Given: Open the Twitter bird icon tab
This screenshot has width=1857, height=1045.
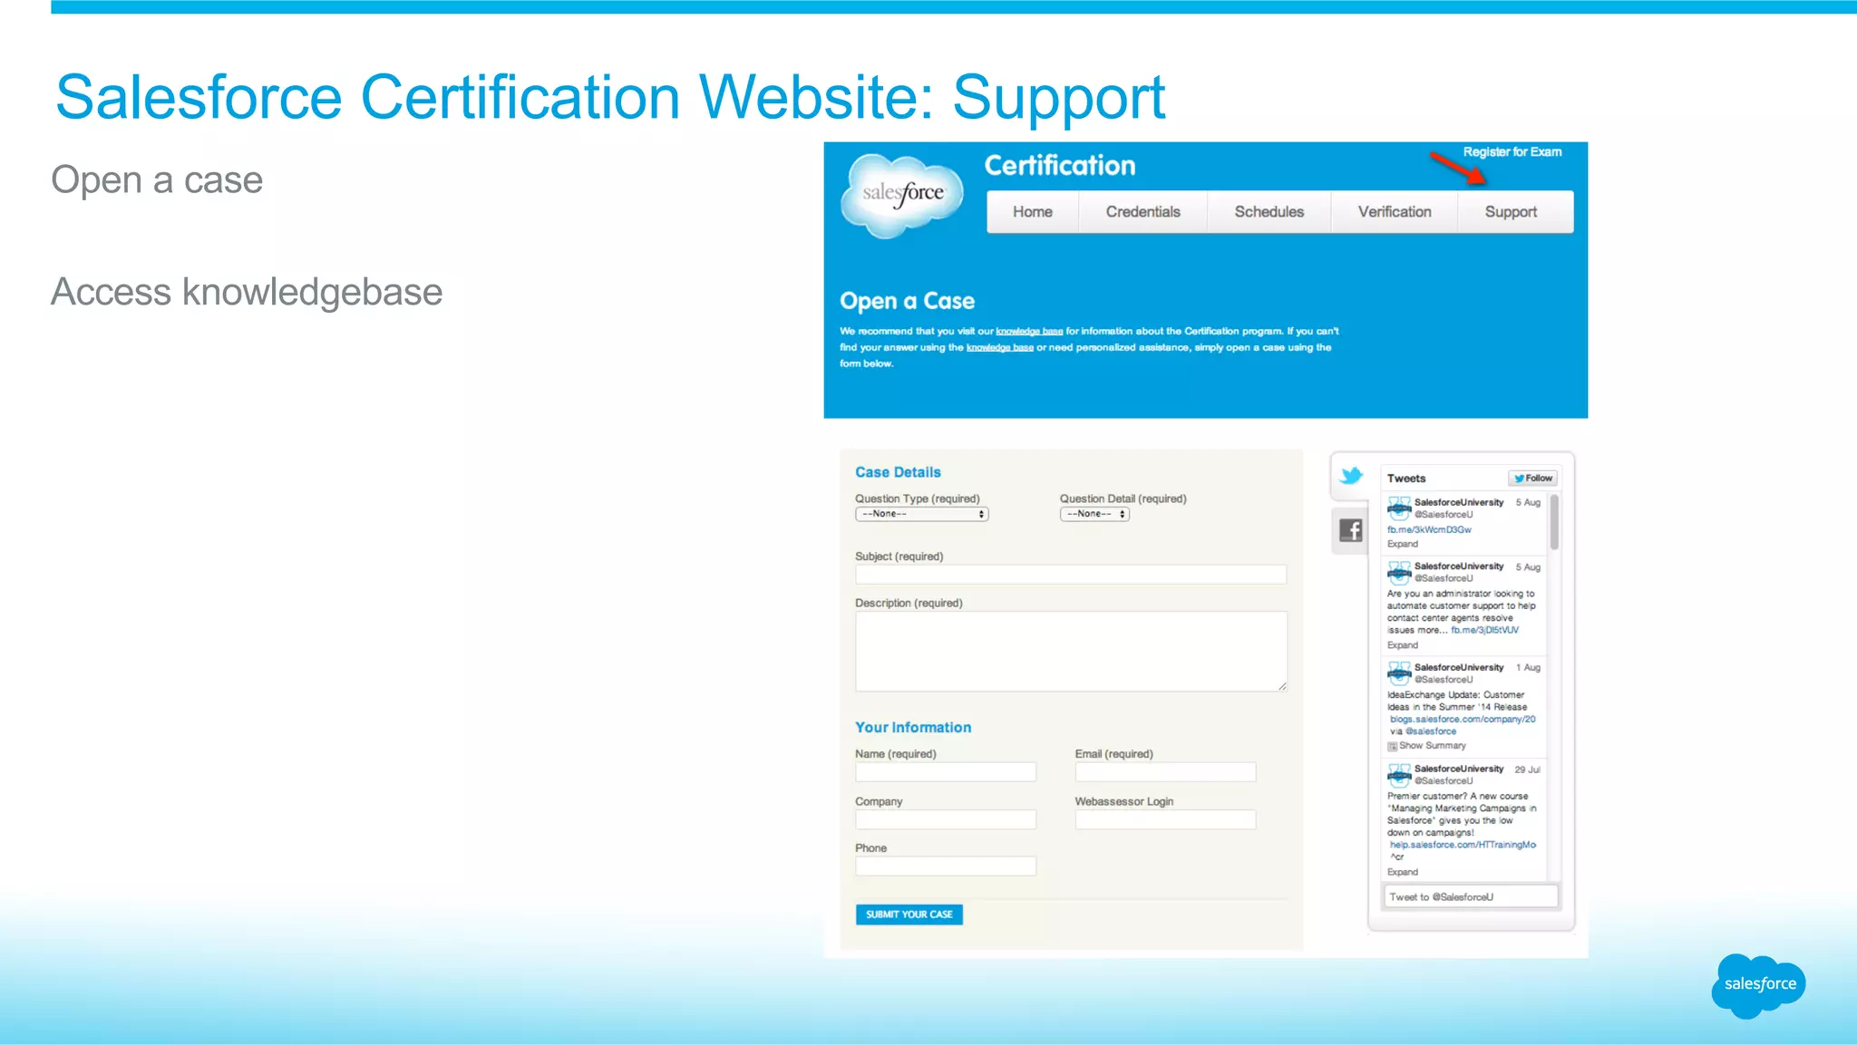Looking at the screenshot, I should coord(1351,476).
